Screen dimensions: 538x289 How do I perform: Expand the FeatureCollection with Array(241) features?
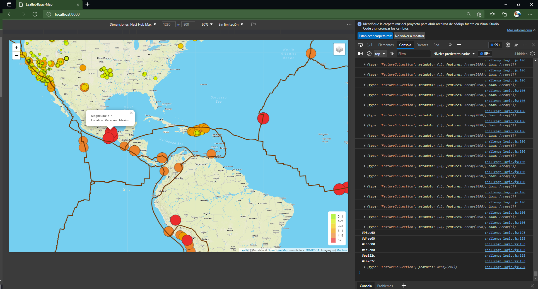point(364,267)
